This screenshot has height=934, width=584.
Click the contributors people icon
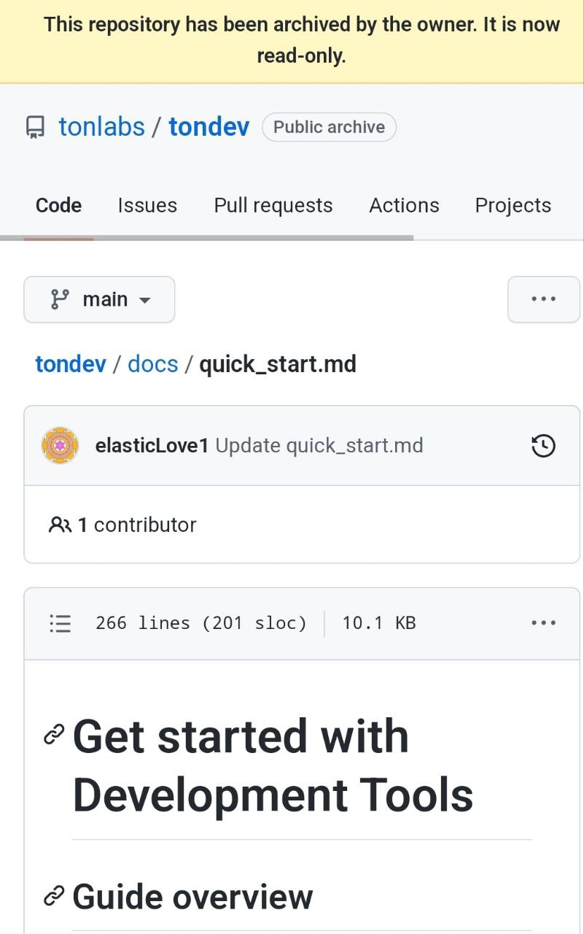pyautogui.click(x=60, y=525)
